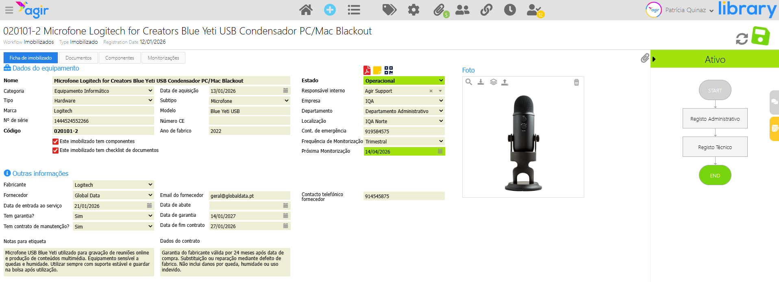Open the users group icon
Viewport: 779px width, 282px height.
click(x=462, y=10)
